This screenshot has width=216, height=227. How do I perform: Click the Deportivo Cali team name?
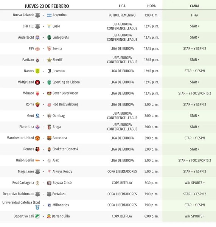[24, 216]
